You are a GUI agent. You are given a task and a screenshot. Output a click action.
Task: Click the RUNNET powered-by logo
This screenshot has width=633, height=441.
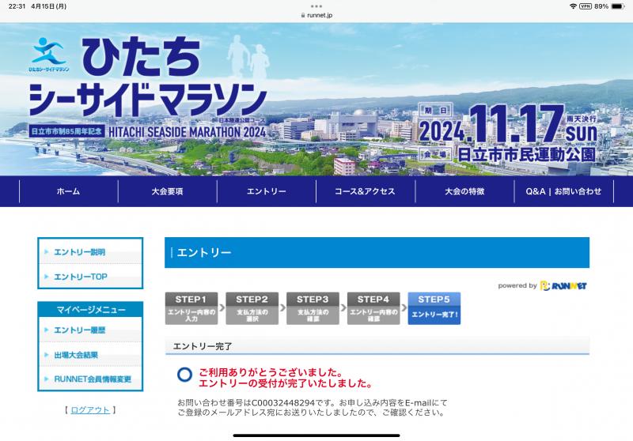[x=563, y=285]
